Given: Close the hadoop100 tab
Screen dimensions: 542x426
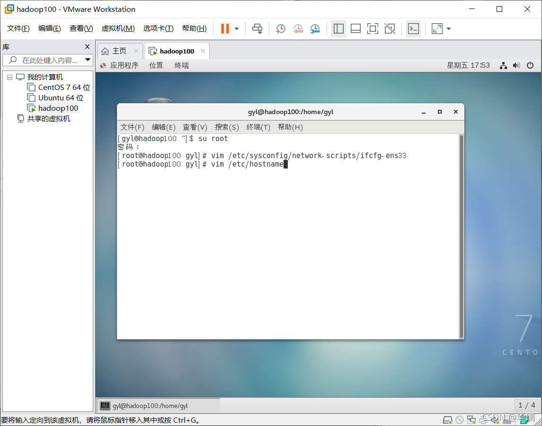Looking at the screenshot, I should tap(203, 51).
